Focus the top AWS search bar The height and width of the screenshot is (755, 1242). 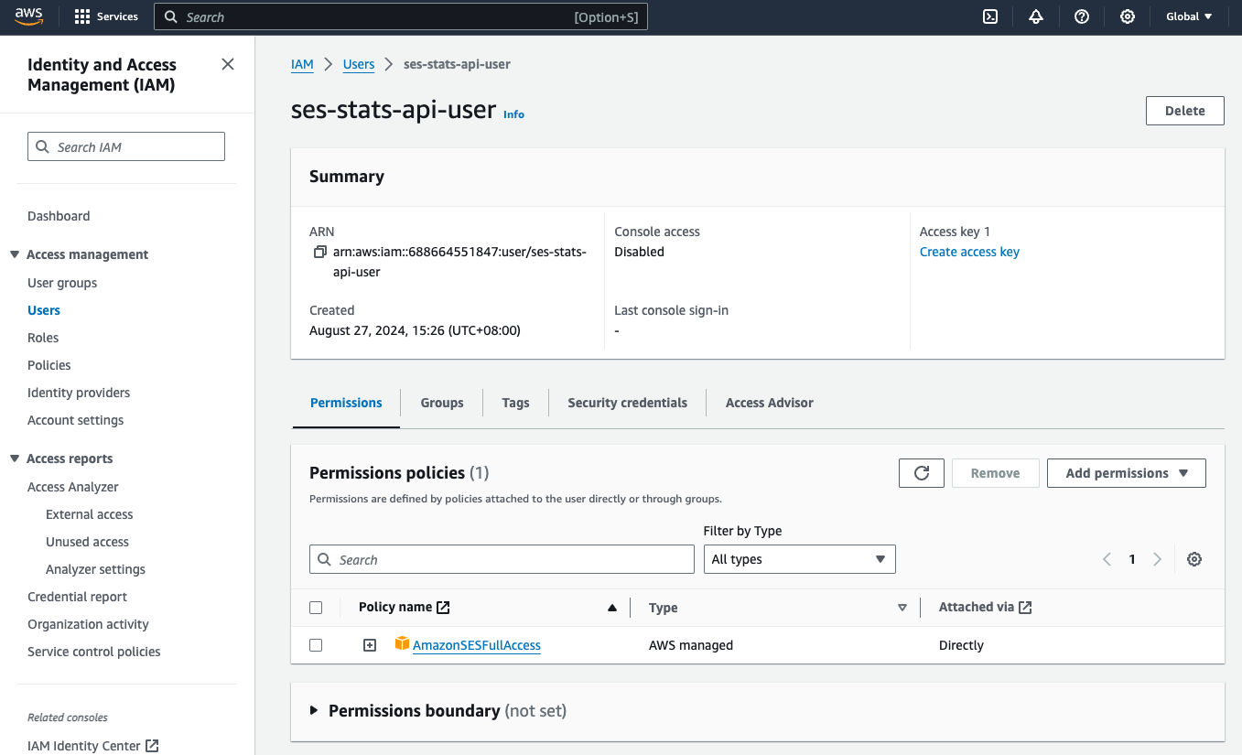tap(401, 16)
